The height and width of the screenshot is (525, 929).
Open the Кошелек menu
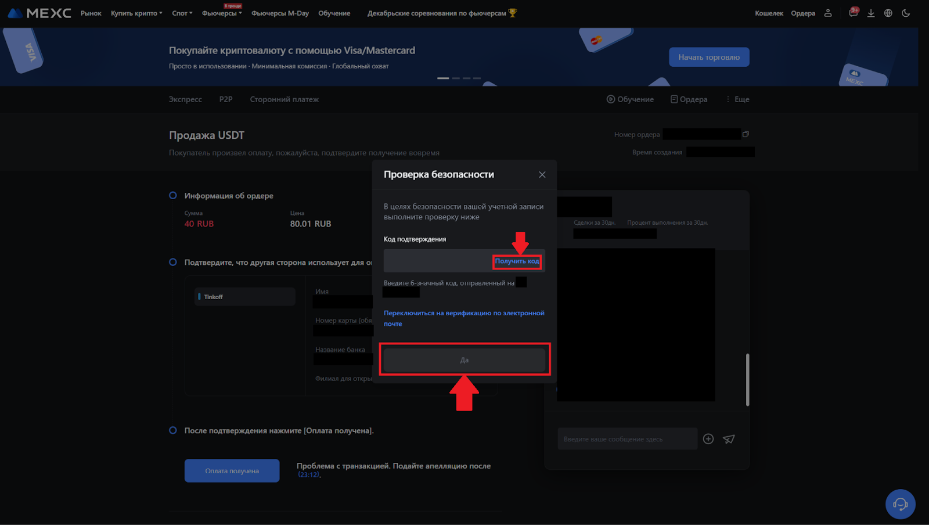tap(769, 13)
